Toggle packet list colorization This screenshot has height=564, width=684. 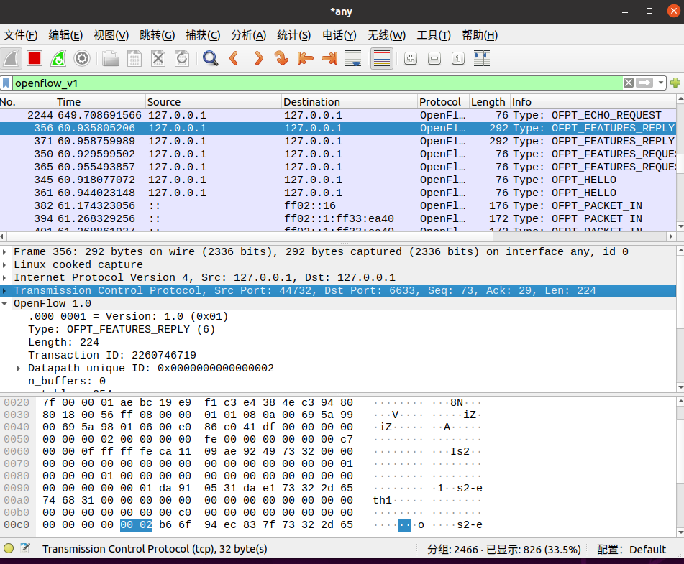(382, 58)
